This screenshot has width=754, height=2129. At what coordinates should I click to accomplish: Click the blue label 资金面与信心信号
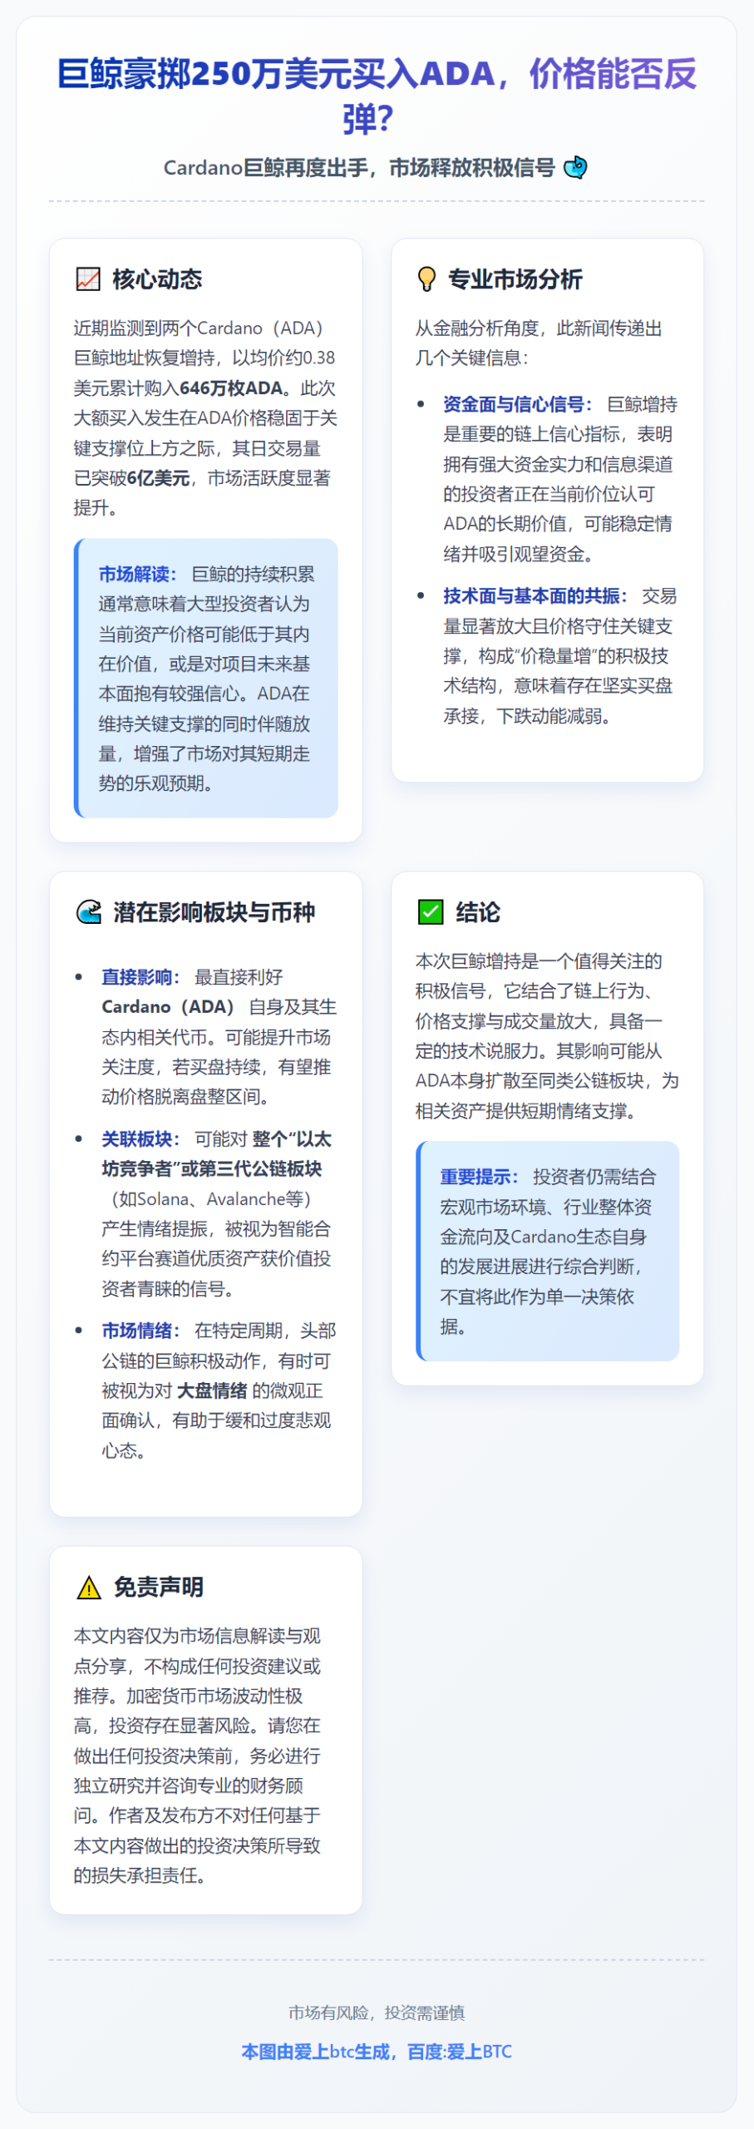pyautogui.click(x=517, y=404)
